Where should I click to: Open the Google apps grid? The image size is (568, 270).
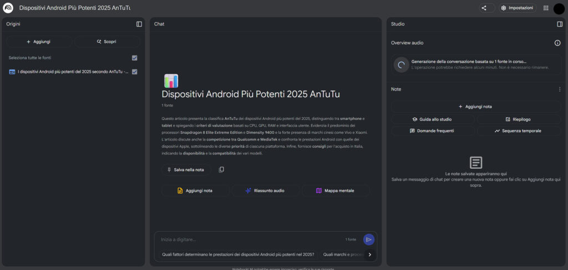coord(546,8)
